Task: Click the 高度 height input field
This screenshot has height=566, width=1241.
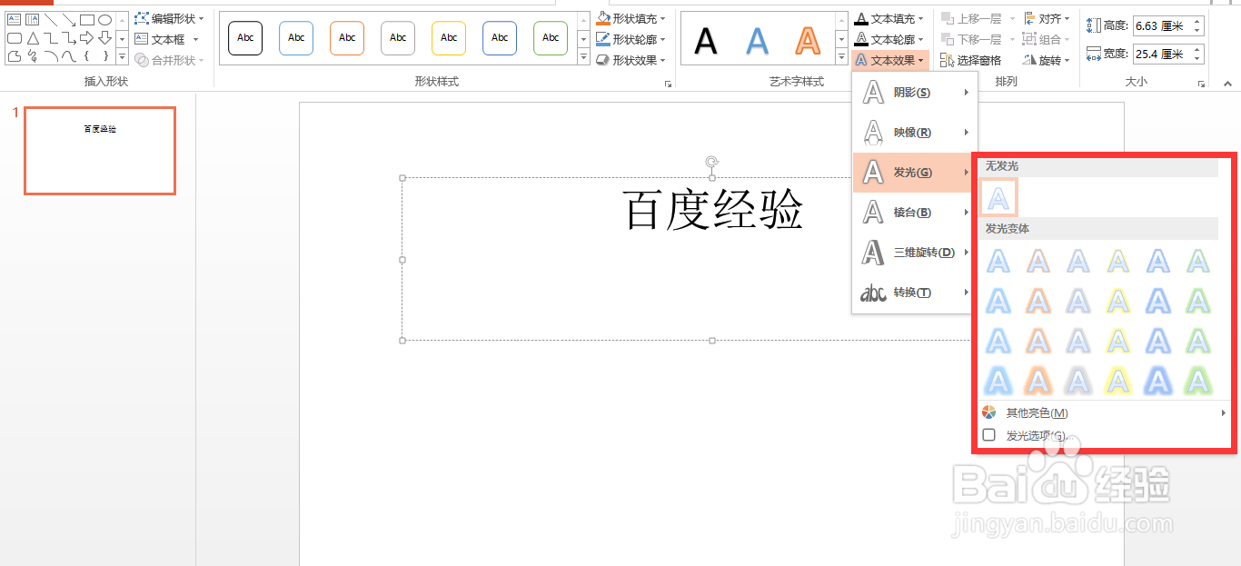Action: point(1163,25)
